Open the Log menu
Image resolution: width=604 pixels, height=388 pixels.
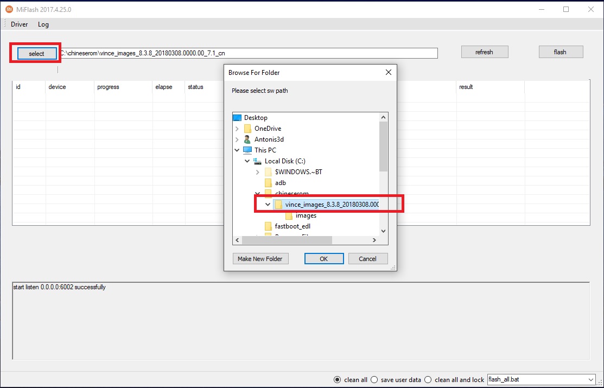tap(43, 24)
